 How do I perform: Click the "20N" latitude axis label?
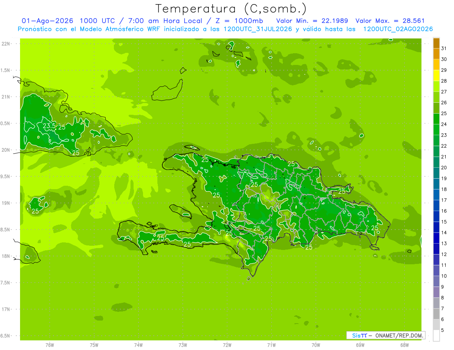[x=6, y=150]
